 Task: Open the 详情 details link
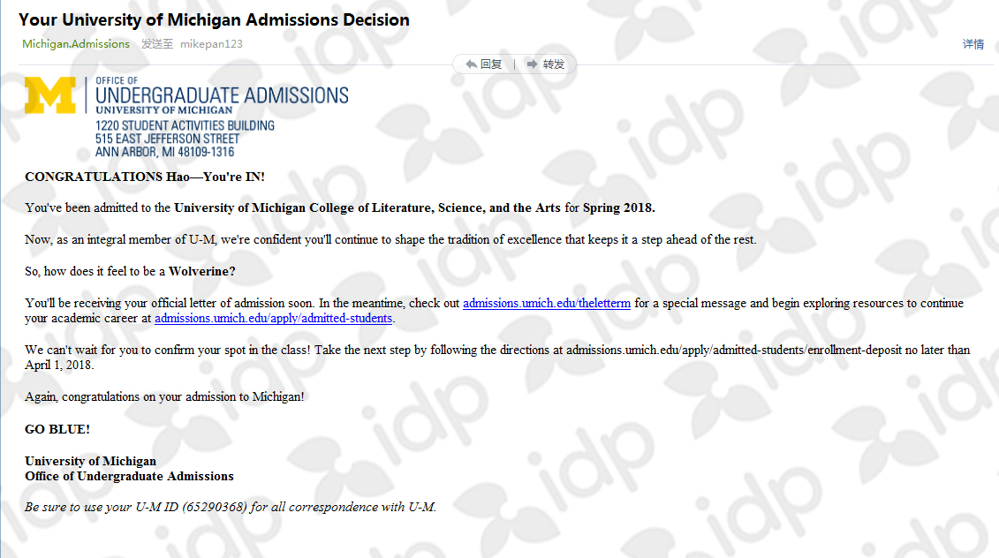coord(973,44)
